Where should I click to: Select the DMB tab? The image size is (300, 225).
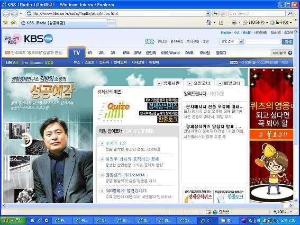[189, 53]
